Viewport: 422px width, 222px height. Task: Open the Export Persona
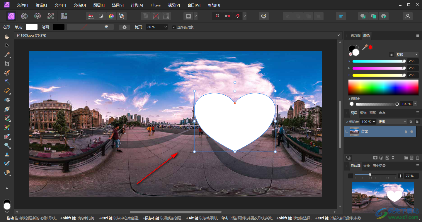64,16
